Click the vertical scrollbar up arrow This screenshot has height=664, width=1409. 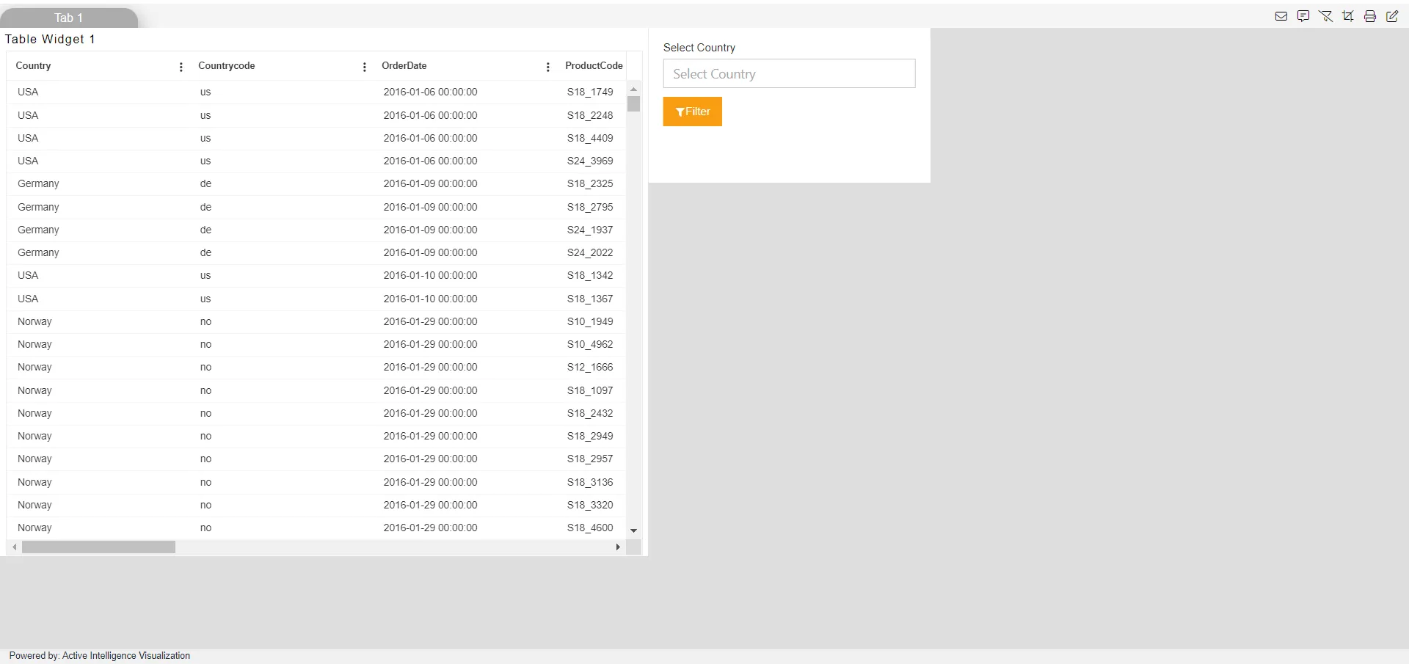634,89
